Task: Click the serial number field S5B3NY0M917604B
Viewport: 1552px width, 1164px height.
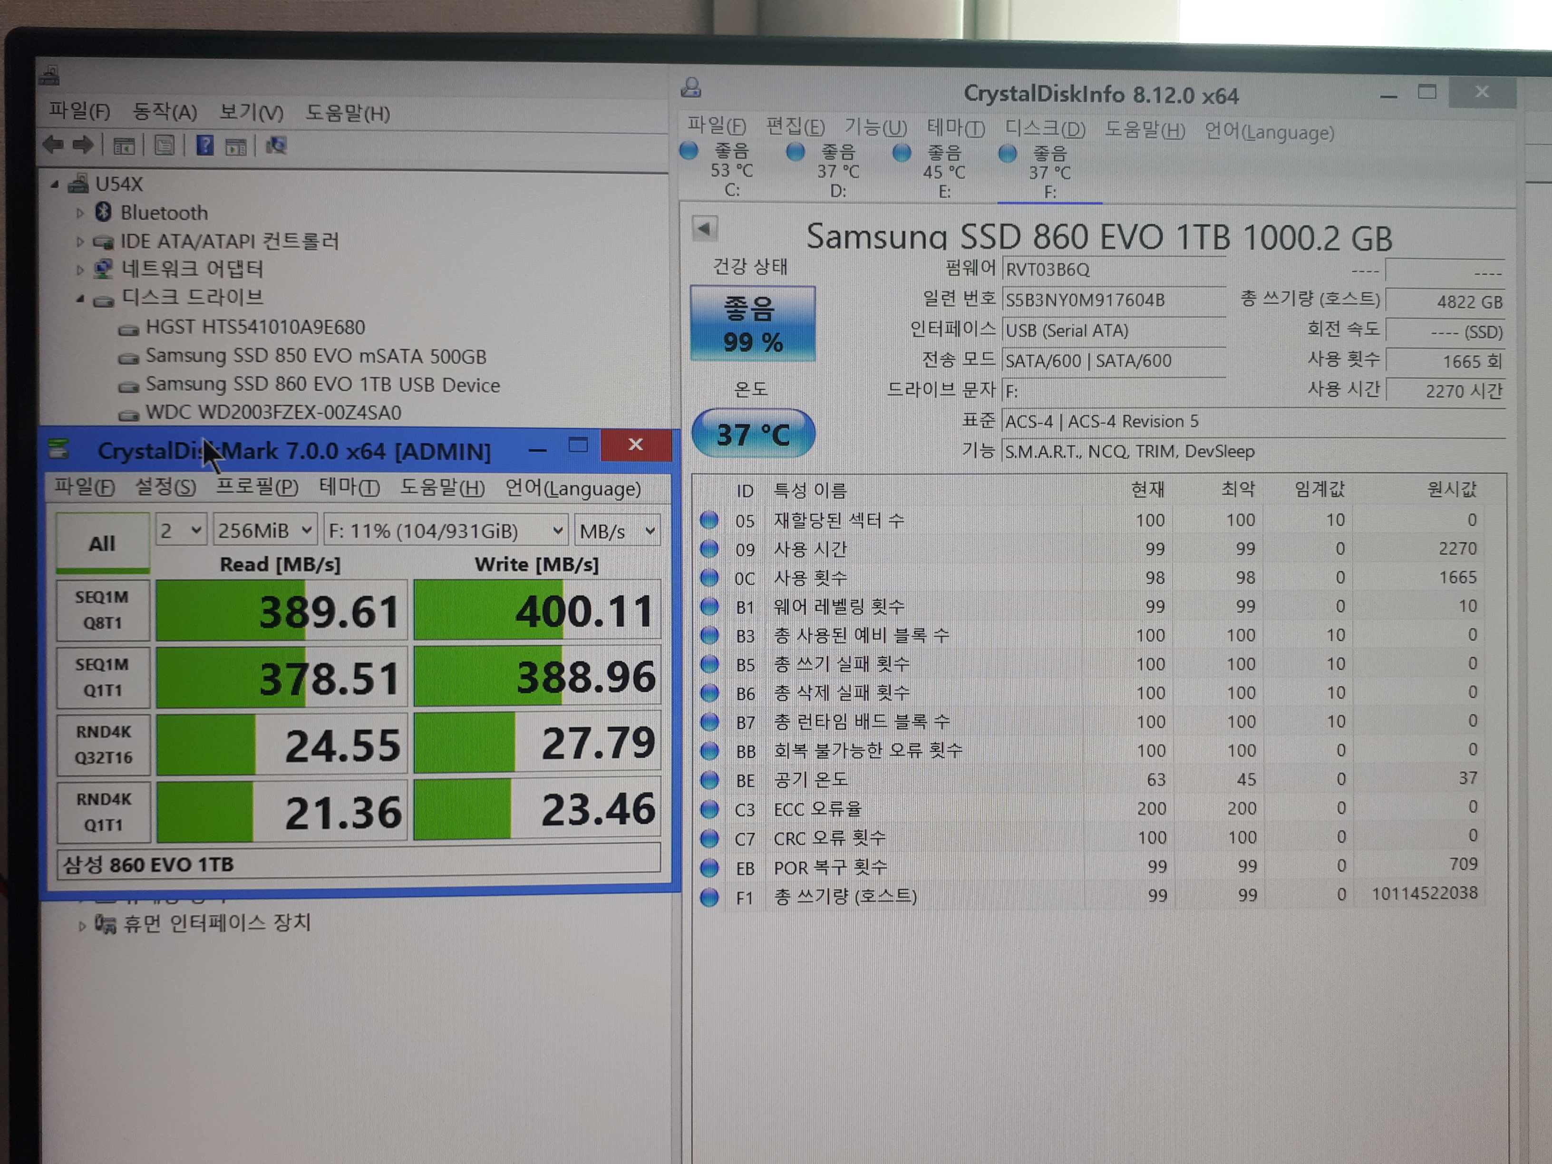Action: [x=1114, y=301]
